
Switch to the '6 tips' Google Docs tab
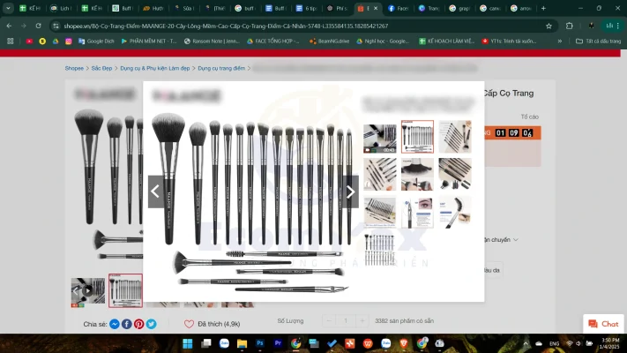click(x=305, y=8)
